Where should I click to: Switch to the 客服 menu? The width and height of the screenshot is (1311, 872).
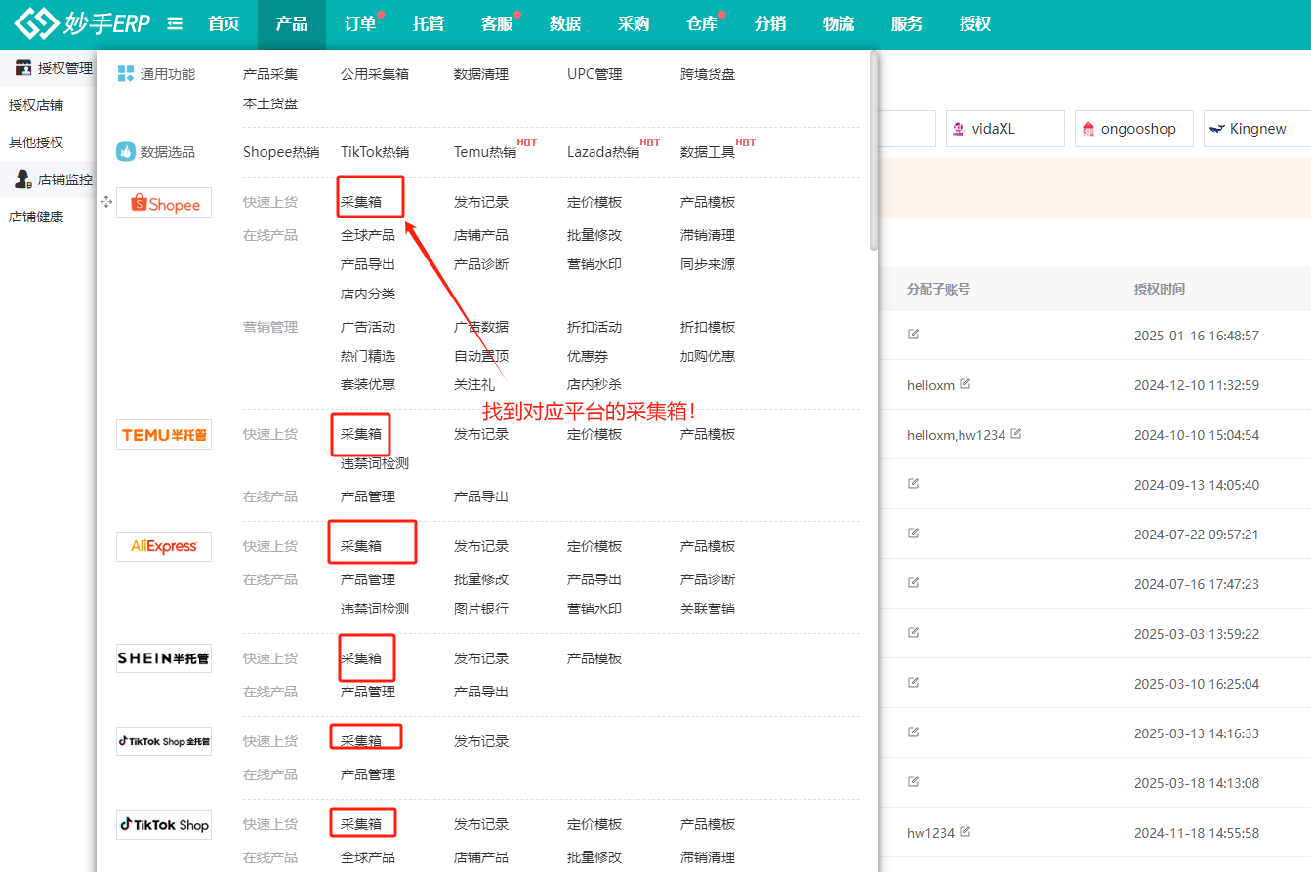[497, 24]
